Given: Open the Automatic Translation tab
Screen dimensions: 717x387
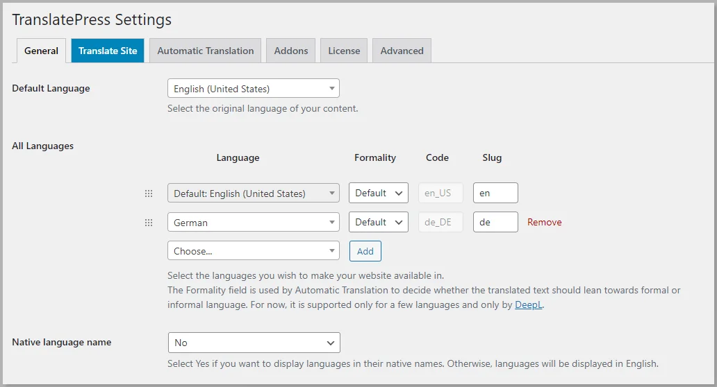Looking at the screenshot, I should [x=206, y=51].
